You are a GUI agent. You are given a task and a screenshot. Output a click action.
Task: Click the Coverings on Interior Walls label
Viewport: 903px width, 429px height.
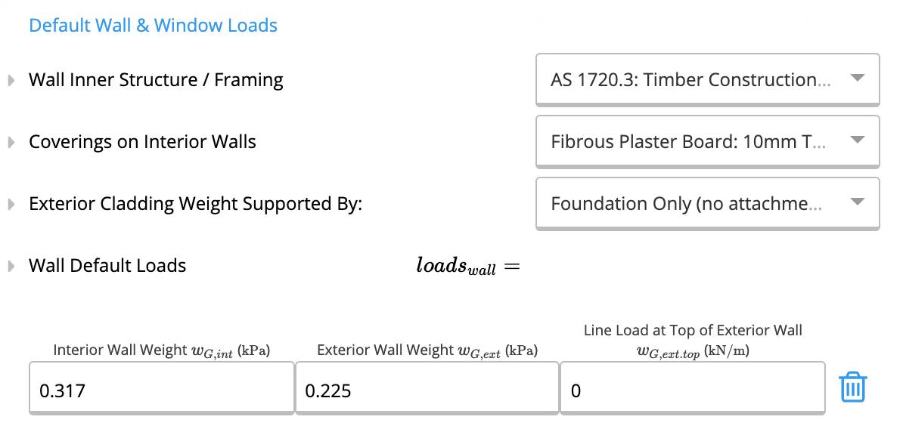pos(142,141)
